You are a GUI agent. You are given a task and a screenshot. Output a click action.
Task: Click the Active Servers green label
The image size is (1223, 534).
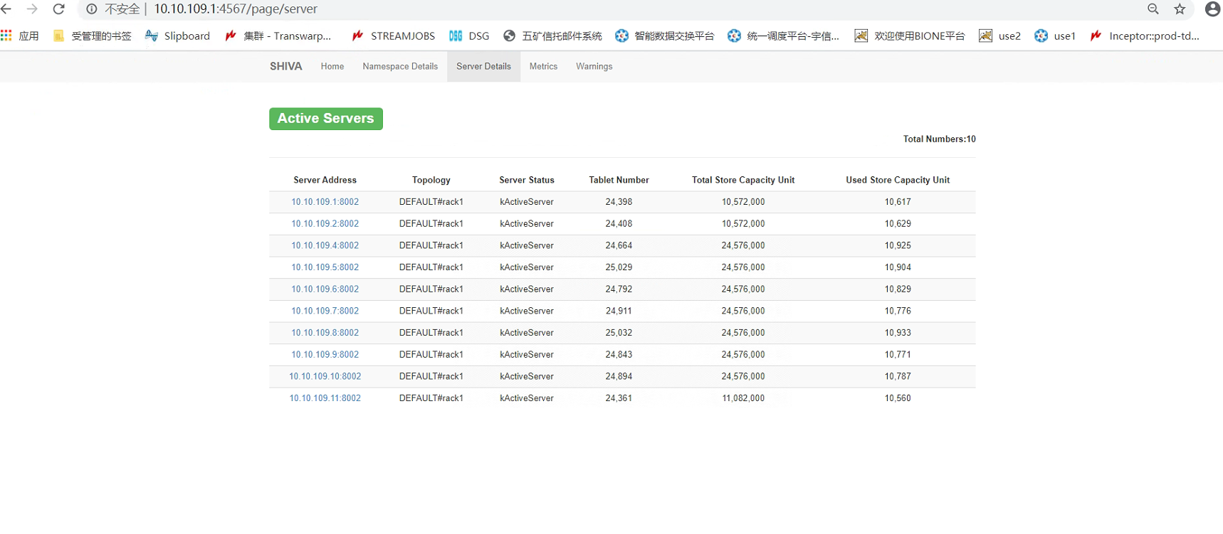point(326,119)
